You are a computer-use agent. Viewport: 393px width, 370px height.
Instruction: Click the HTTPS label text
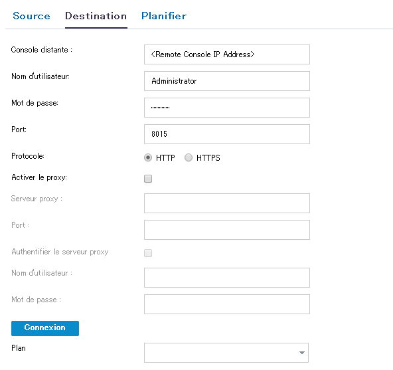pos(208,158)
